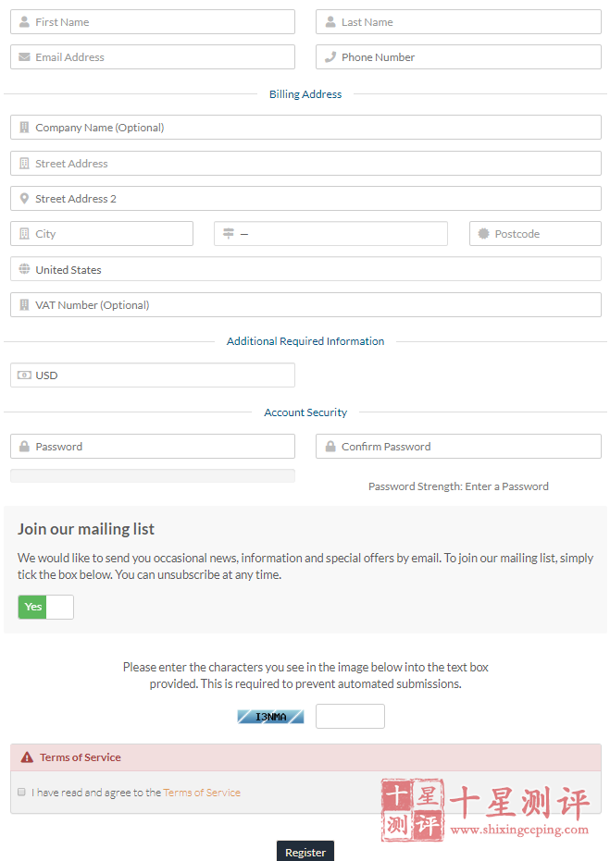
Task: Click the map pin icon in Street Address 2
Action: pyautogui.click(x=24, y=198)
